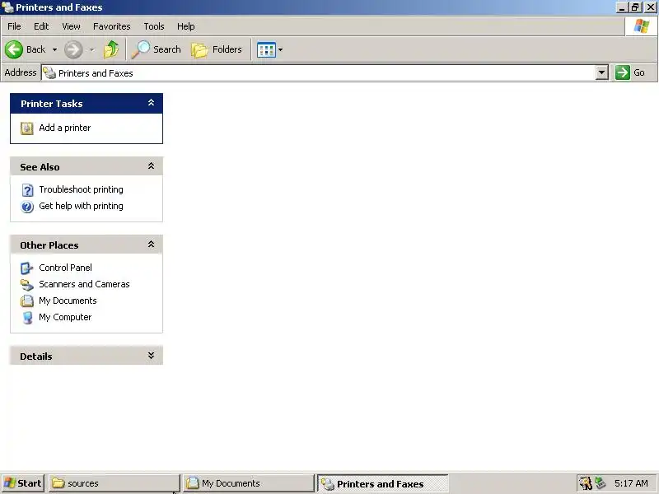The image size is (659, 494).
Task: Open the Forward history dropdown arrow
Action: pos(91,49)
